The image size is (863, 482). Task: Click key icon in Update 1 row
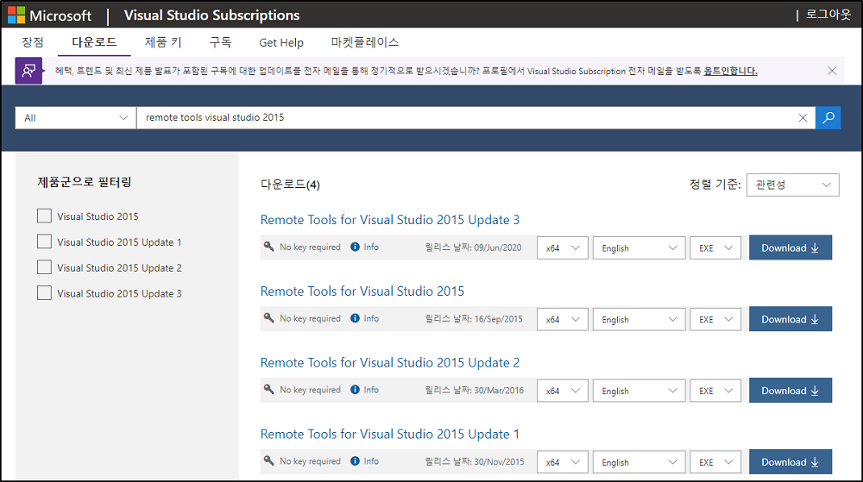268,460
